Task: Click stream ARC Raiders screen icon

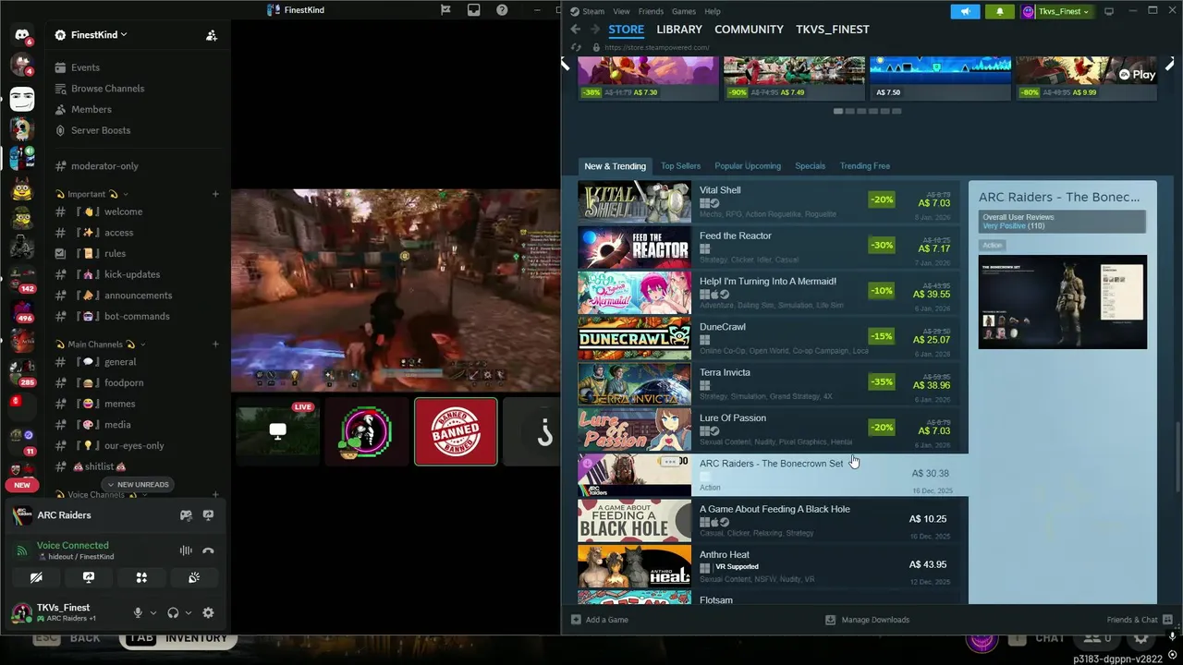Action: [208, 515]
